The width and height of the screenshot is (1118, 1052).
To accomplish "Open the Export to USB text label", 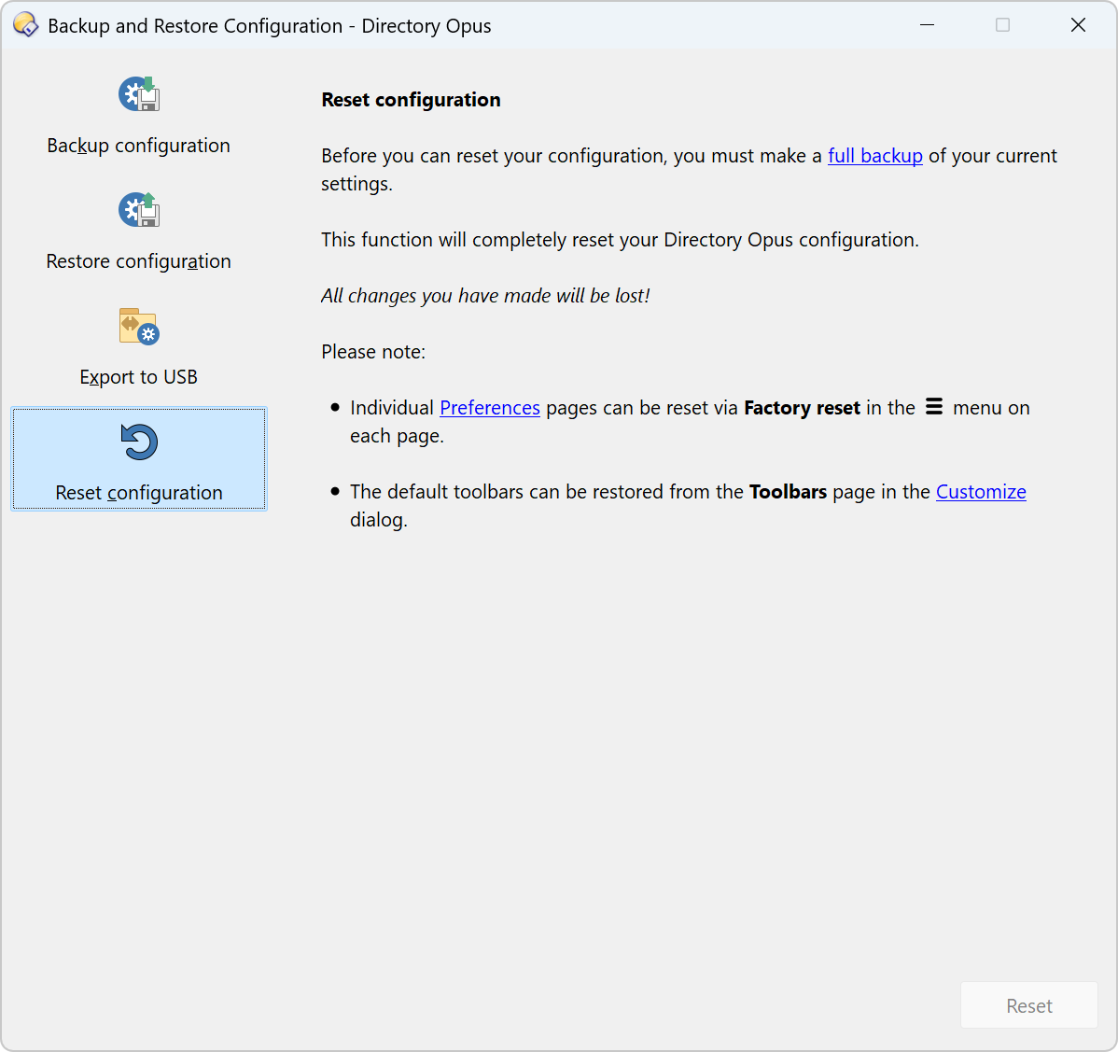I will tap(138, 377).
